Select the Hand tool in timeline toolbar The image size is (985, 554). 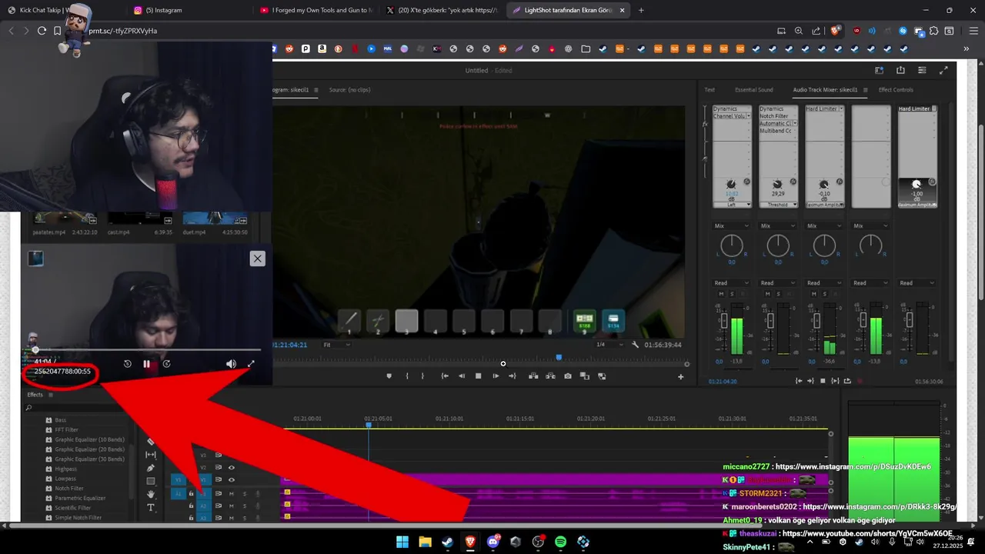tap(151, 494)
